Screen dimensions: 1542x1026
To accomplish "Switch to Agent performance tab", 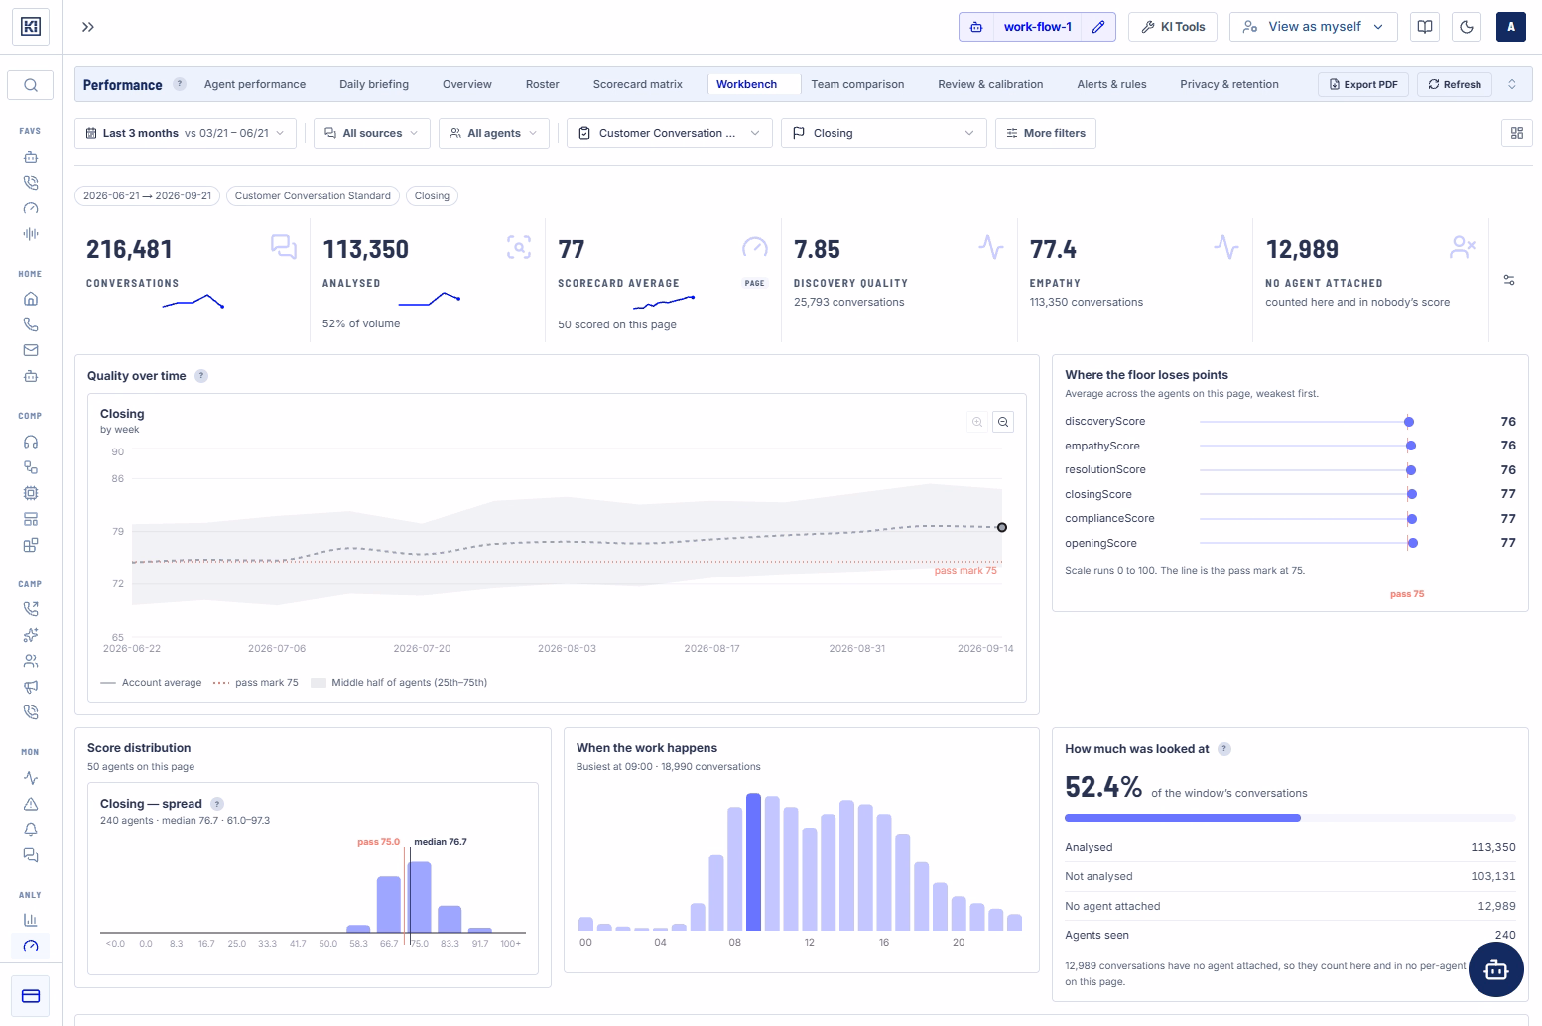I will pyautogui.click(x=255, y=84).
